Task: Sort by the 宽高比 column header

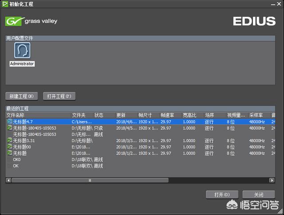Action: [193, 115]
